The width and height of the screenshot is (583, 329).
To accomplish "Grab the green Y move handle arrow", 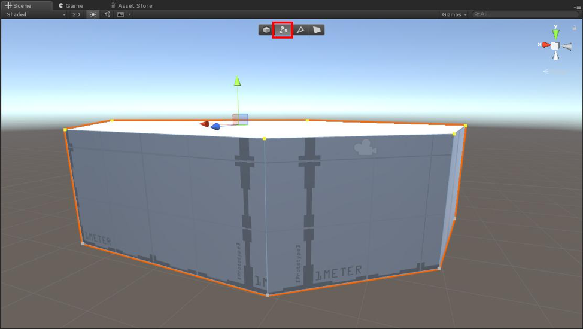I will click(237, 81).
